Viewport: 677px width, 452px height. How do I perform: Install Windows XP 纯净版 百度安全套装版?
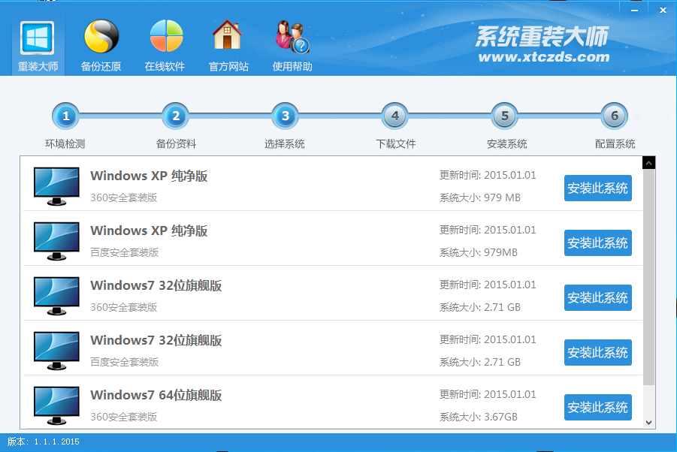tap(598, 243)
